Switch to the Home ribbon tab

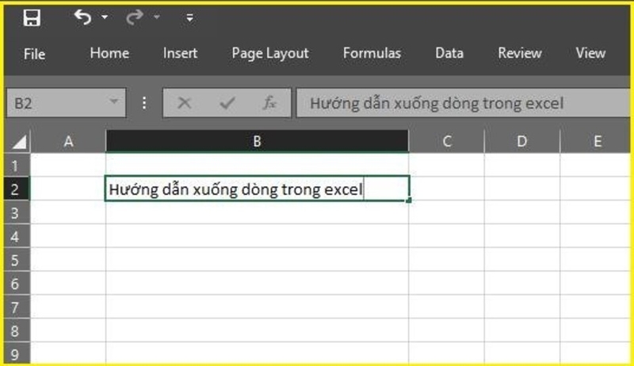pyautogui.click(x=109, y=53)
